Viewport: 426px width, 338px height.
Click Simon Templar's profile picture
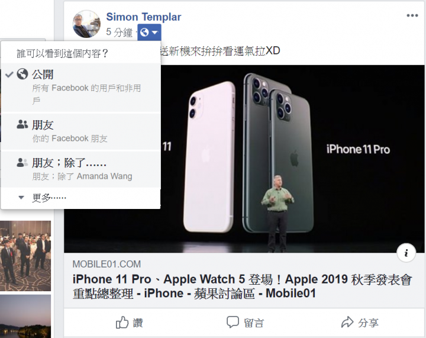(86, 24)
